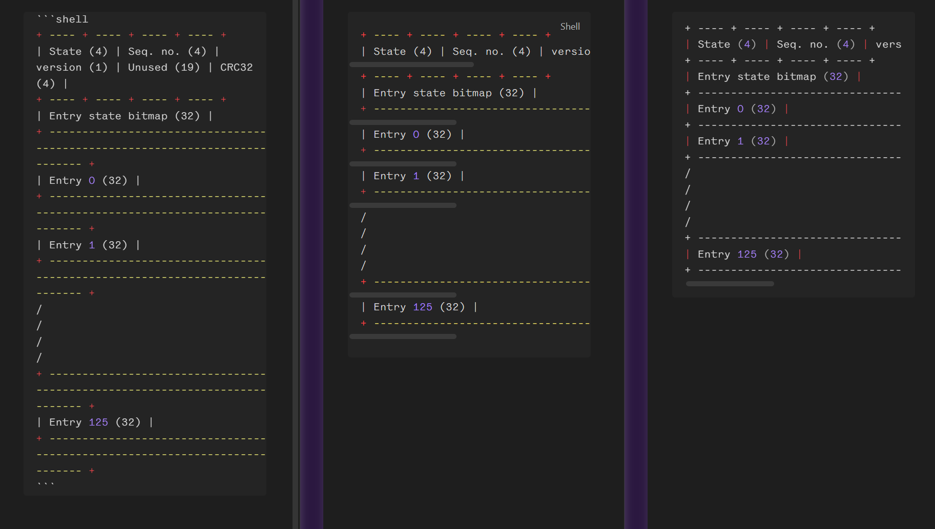
Task: Click 'Entry 125 (32)' in middle panel
Action: click(x=419, y=307)
